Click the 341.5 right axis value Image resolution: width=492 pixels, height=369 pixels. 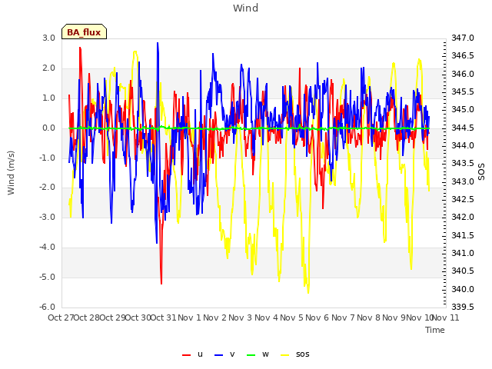point(463,235)
